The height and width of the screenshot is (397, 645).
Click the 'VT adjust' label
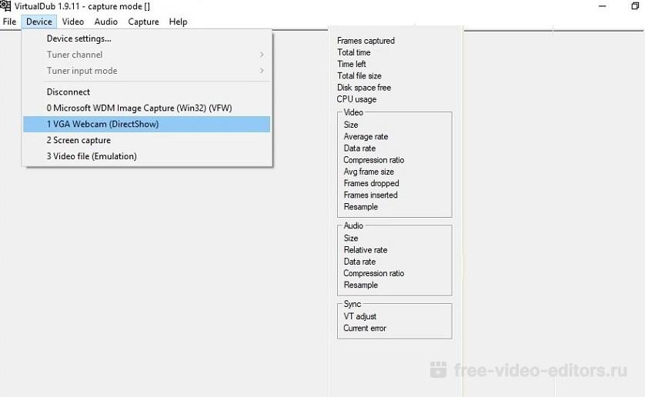(x=360, y=316)
